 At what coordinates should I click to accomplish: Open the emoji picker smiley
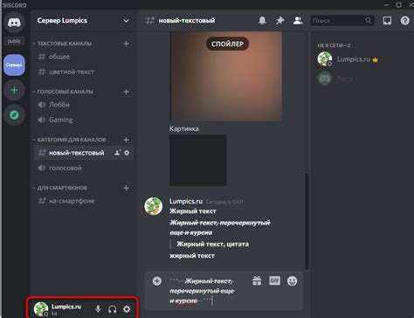(x=292, y=281)
